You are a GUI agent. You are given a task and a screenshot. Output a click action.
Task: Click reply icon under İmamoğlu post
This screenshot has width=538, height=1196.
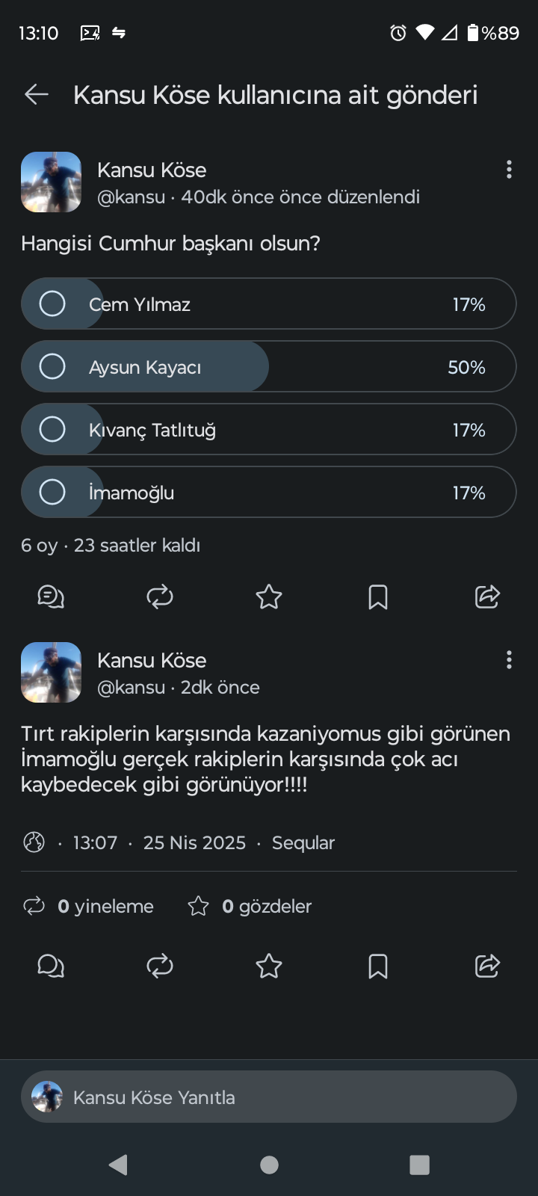(x=51, y=966)
